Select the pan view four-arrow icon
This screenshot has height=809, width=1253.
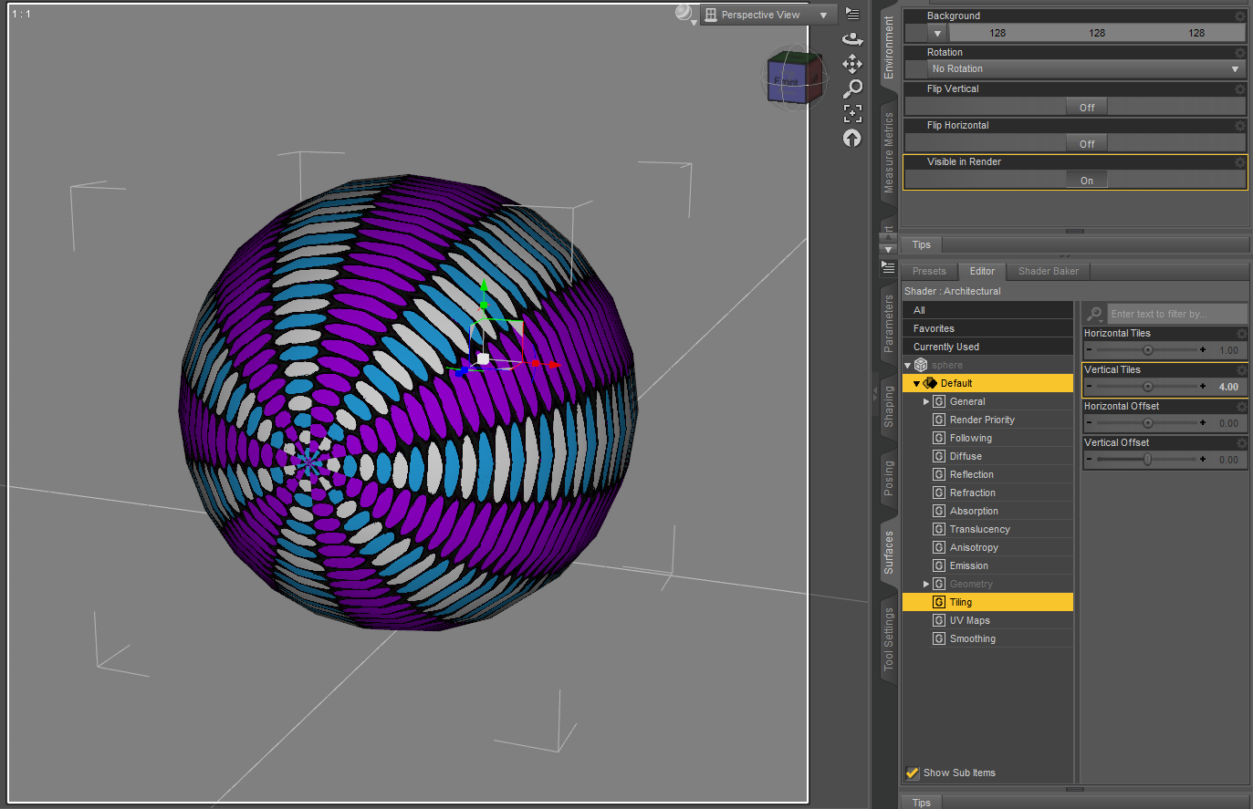pos(852,64)
